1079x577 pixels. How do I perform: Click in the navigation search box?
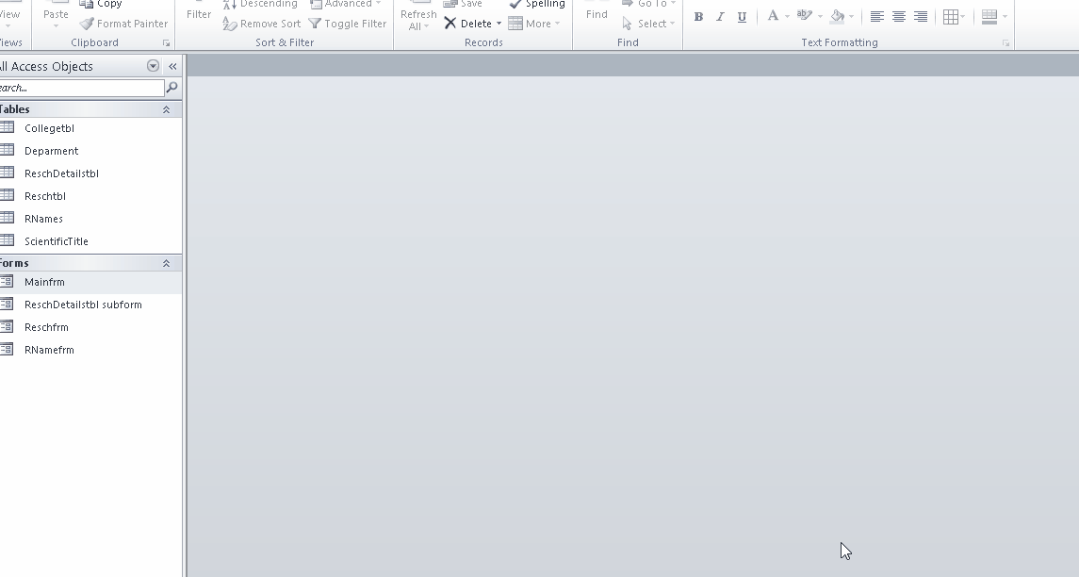point(83,88)
